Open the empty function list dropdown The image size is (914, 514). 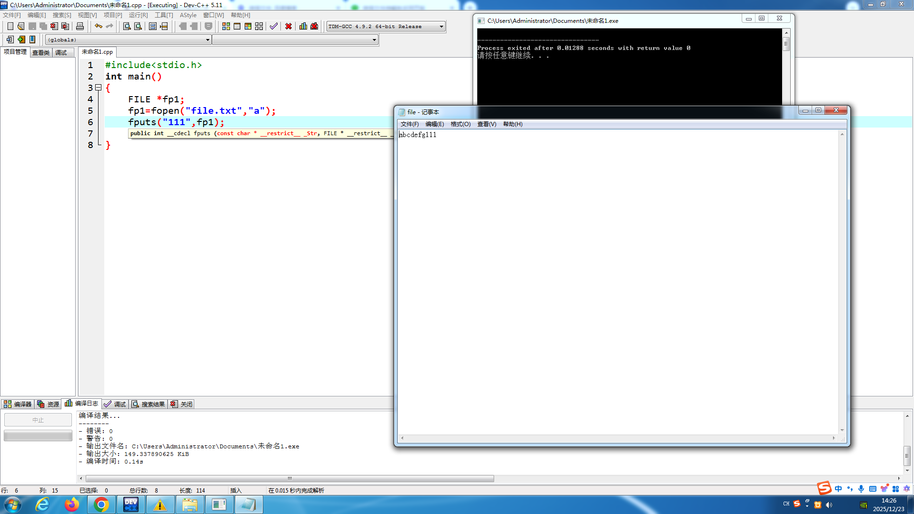click(x=374, y=40)
